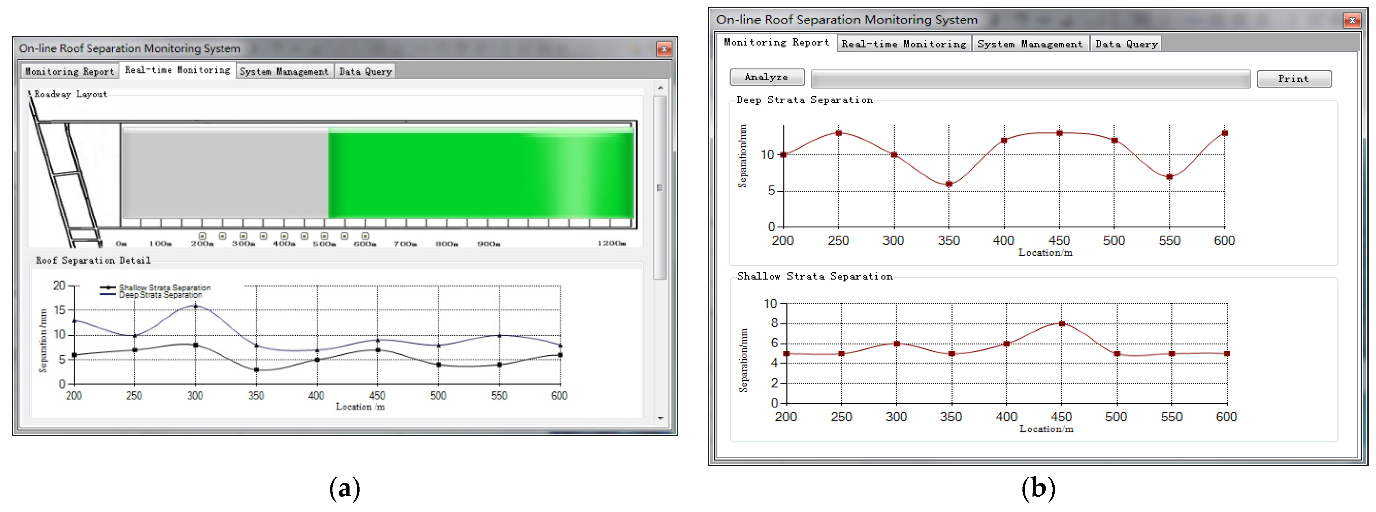Click the vertical scrollbar thumb in the left window
This screenshot has height=512, width=1376.
(x=660, y=187)
